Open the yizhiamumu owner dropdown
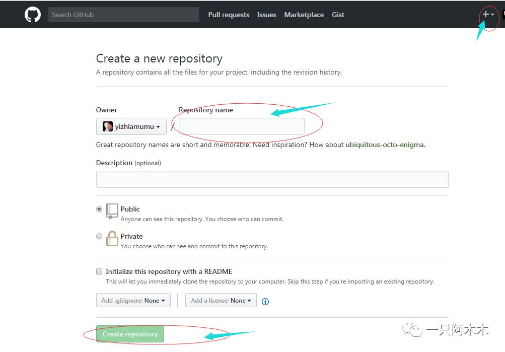 point(131,126)
